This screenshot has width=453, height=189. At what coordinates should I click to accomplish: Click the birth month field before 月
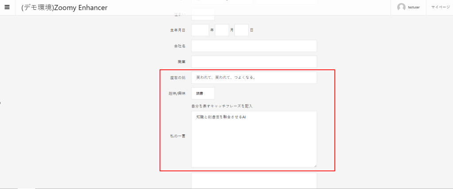pos(222,30)
